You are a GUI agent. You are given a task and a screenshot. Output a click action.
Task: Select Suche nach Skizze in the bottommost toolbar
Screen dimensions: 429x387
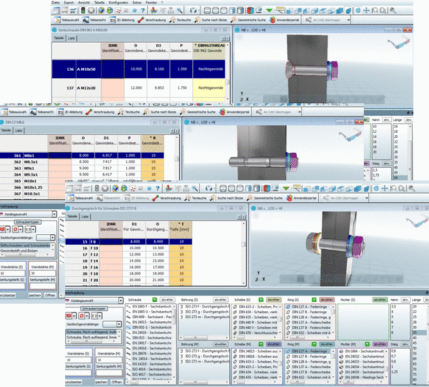coord(227,198)
